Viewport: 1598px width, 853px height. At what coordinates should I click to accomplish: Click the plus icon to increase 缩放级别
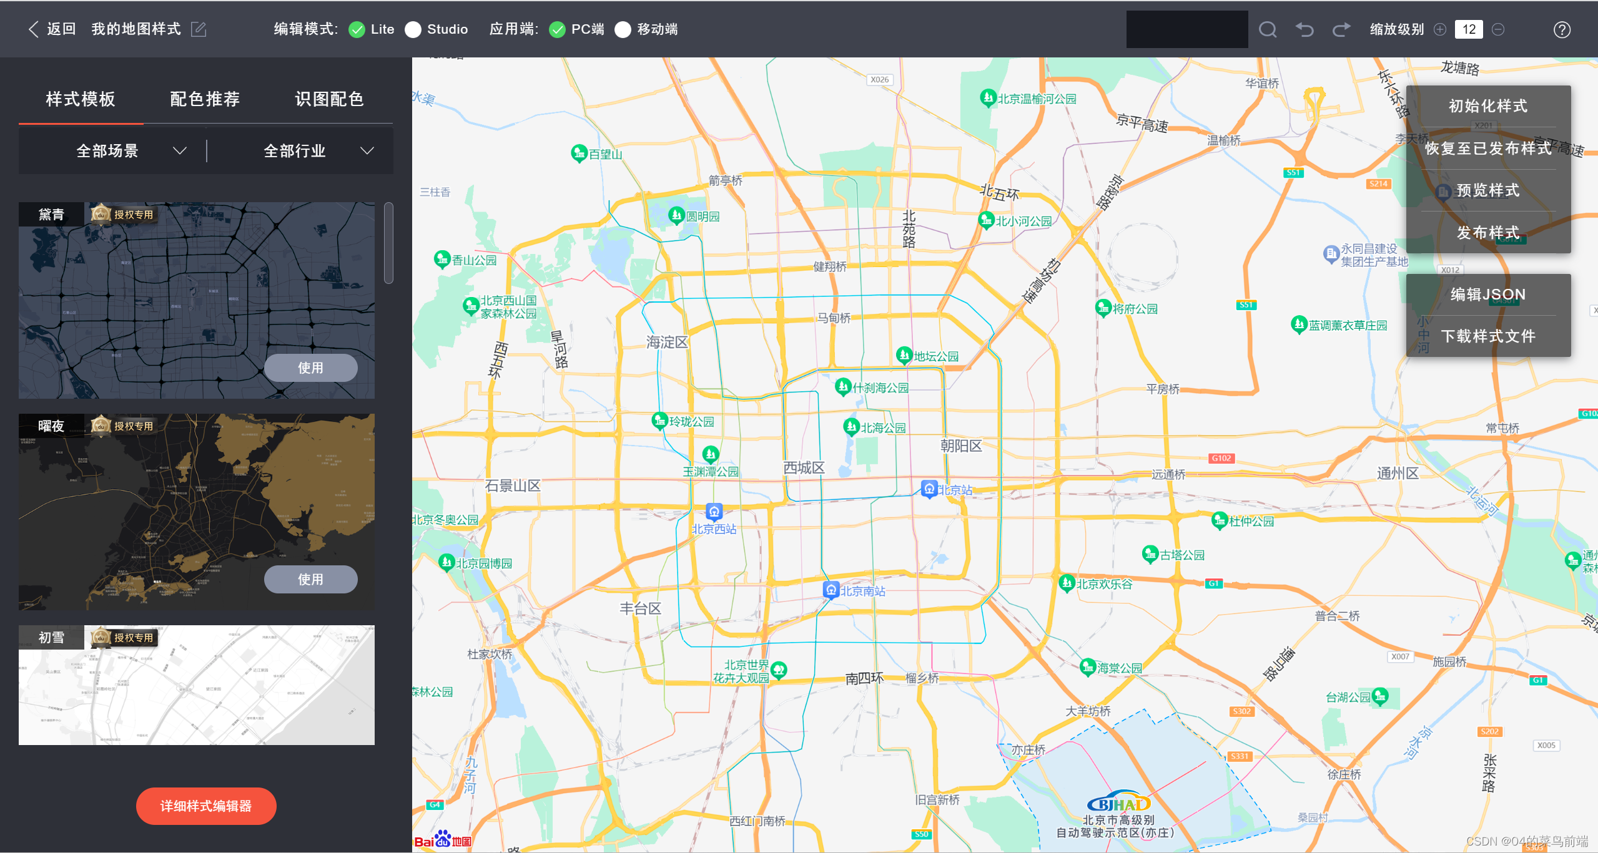coord(1439,29)
